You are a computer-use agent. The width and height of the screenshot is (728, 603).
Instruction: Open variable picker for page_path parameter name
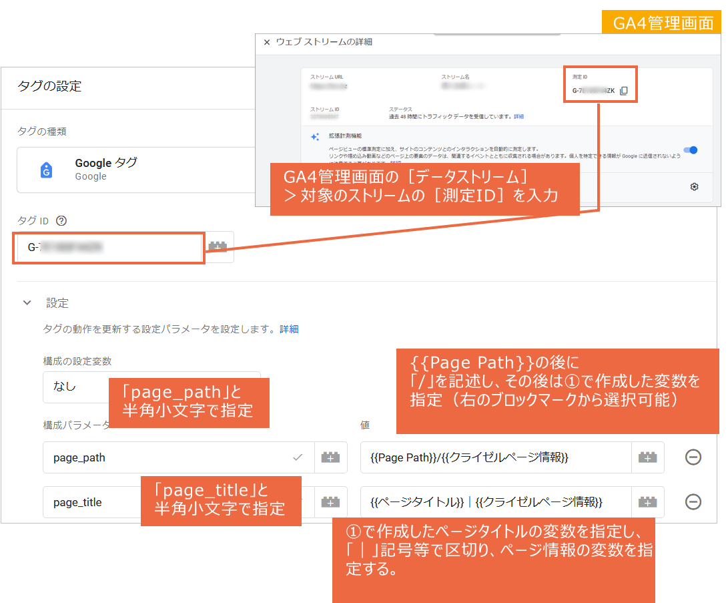coord(330,457)
